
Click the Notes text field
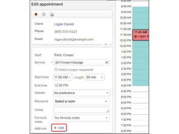point(81,110)
